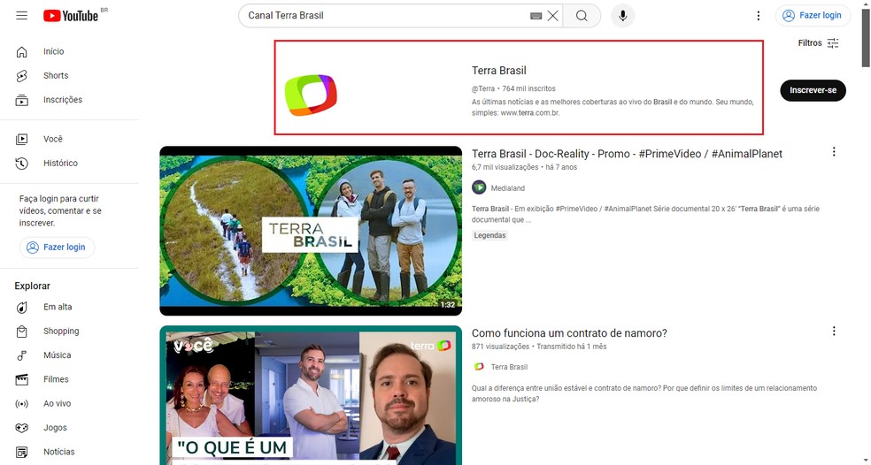The image size is (871, 465).
Task: Click into the search input field
Action: tap(387, 16)
